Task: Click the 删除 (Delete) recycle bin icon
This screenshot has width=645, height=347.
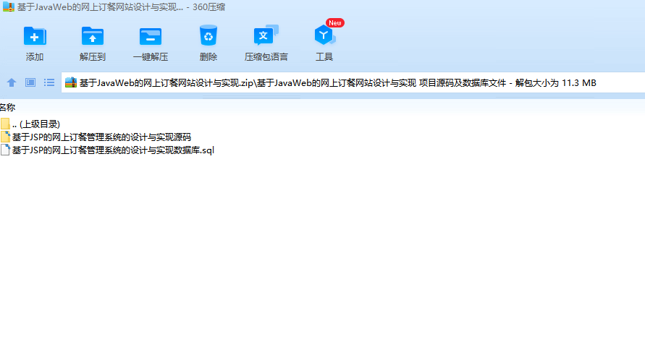Action: (208, 35)
